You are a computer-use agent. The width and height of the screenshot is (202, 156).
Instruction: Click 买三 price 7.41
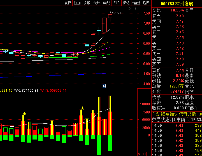pyautogui.click(x=180, y=54)
